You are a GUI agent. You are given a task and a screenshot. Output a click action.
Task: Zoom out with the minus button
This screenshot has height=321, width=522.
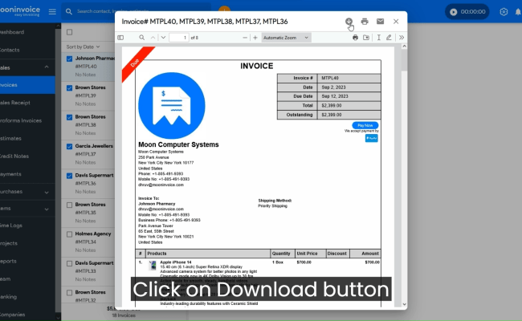click(245, 38)
